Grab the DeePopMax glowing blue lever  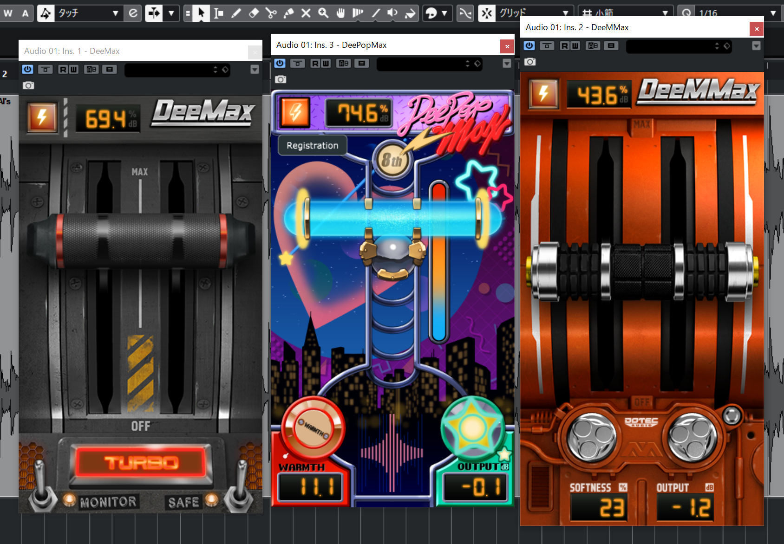pos(393,218)
